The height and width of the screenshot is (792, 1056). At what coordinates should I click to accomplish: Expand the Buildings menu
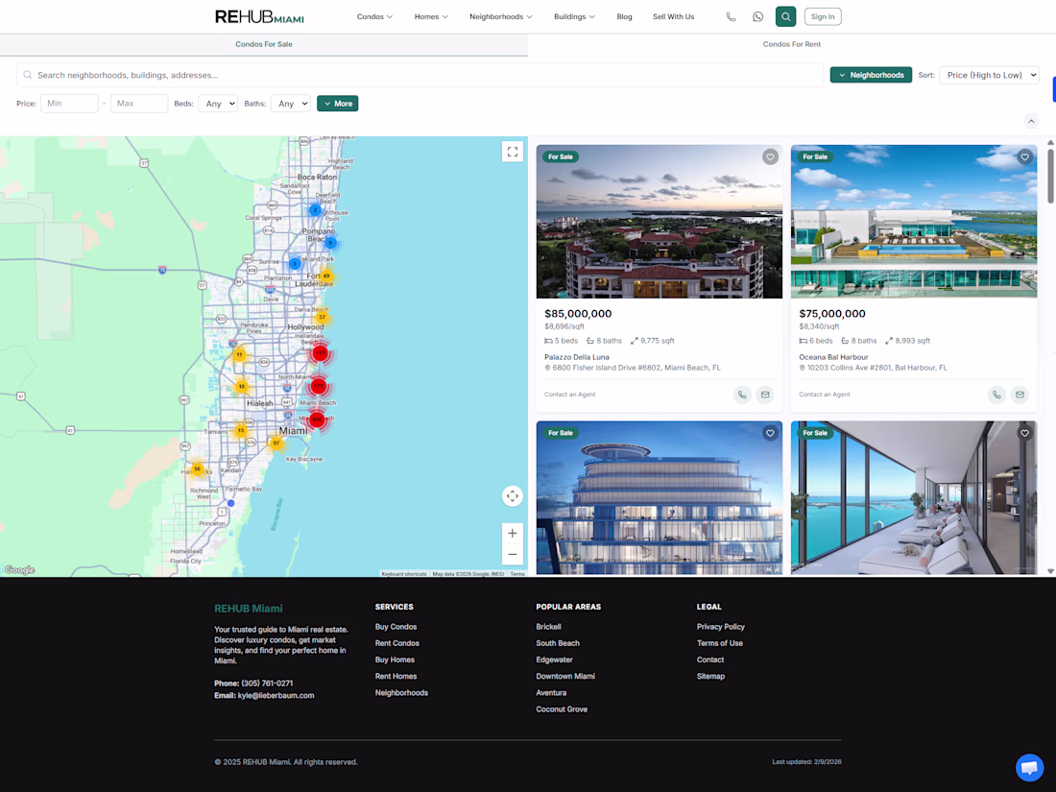[574, 17]
